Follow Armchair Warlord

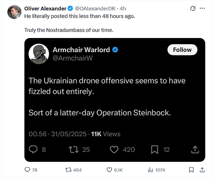tap(182, 50)
